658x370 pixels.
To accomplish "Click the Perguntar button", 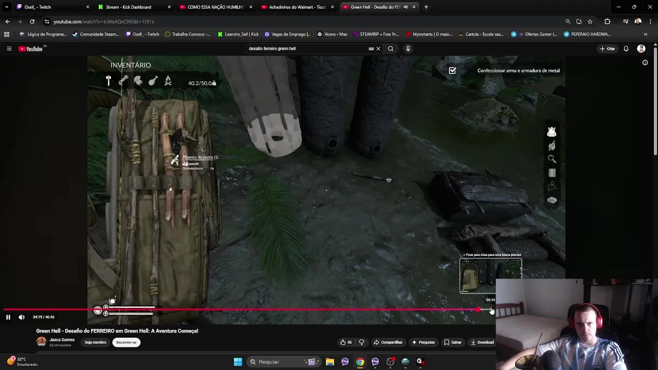I will point(423,342).
